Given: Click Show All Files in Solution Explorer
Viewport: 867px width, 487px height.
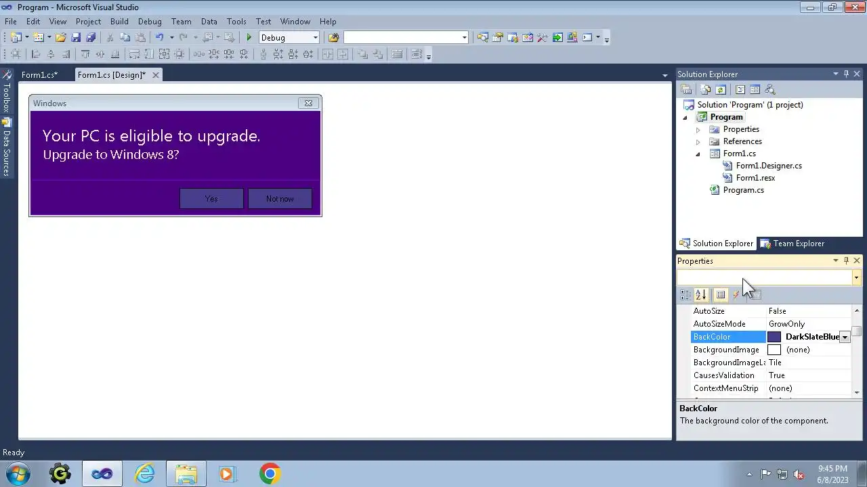Looking at the screenshot, I should click(x=706, y=89).
